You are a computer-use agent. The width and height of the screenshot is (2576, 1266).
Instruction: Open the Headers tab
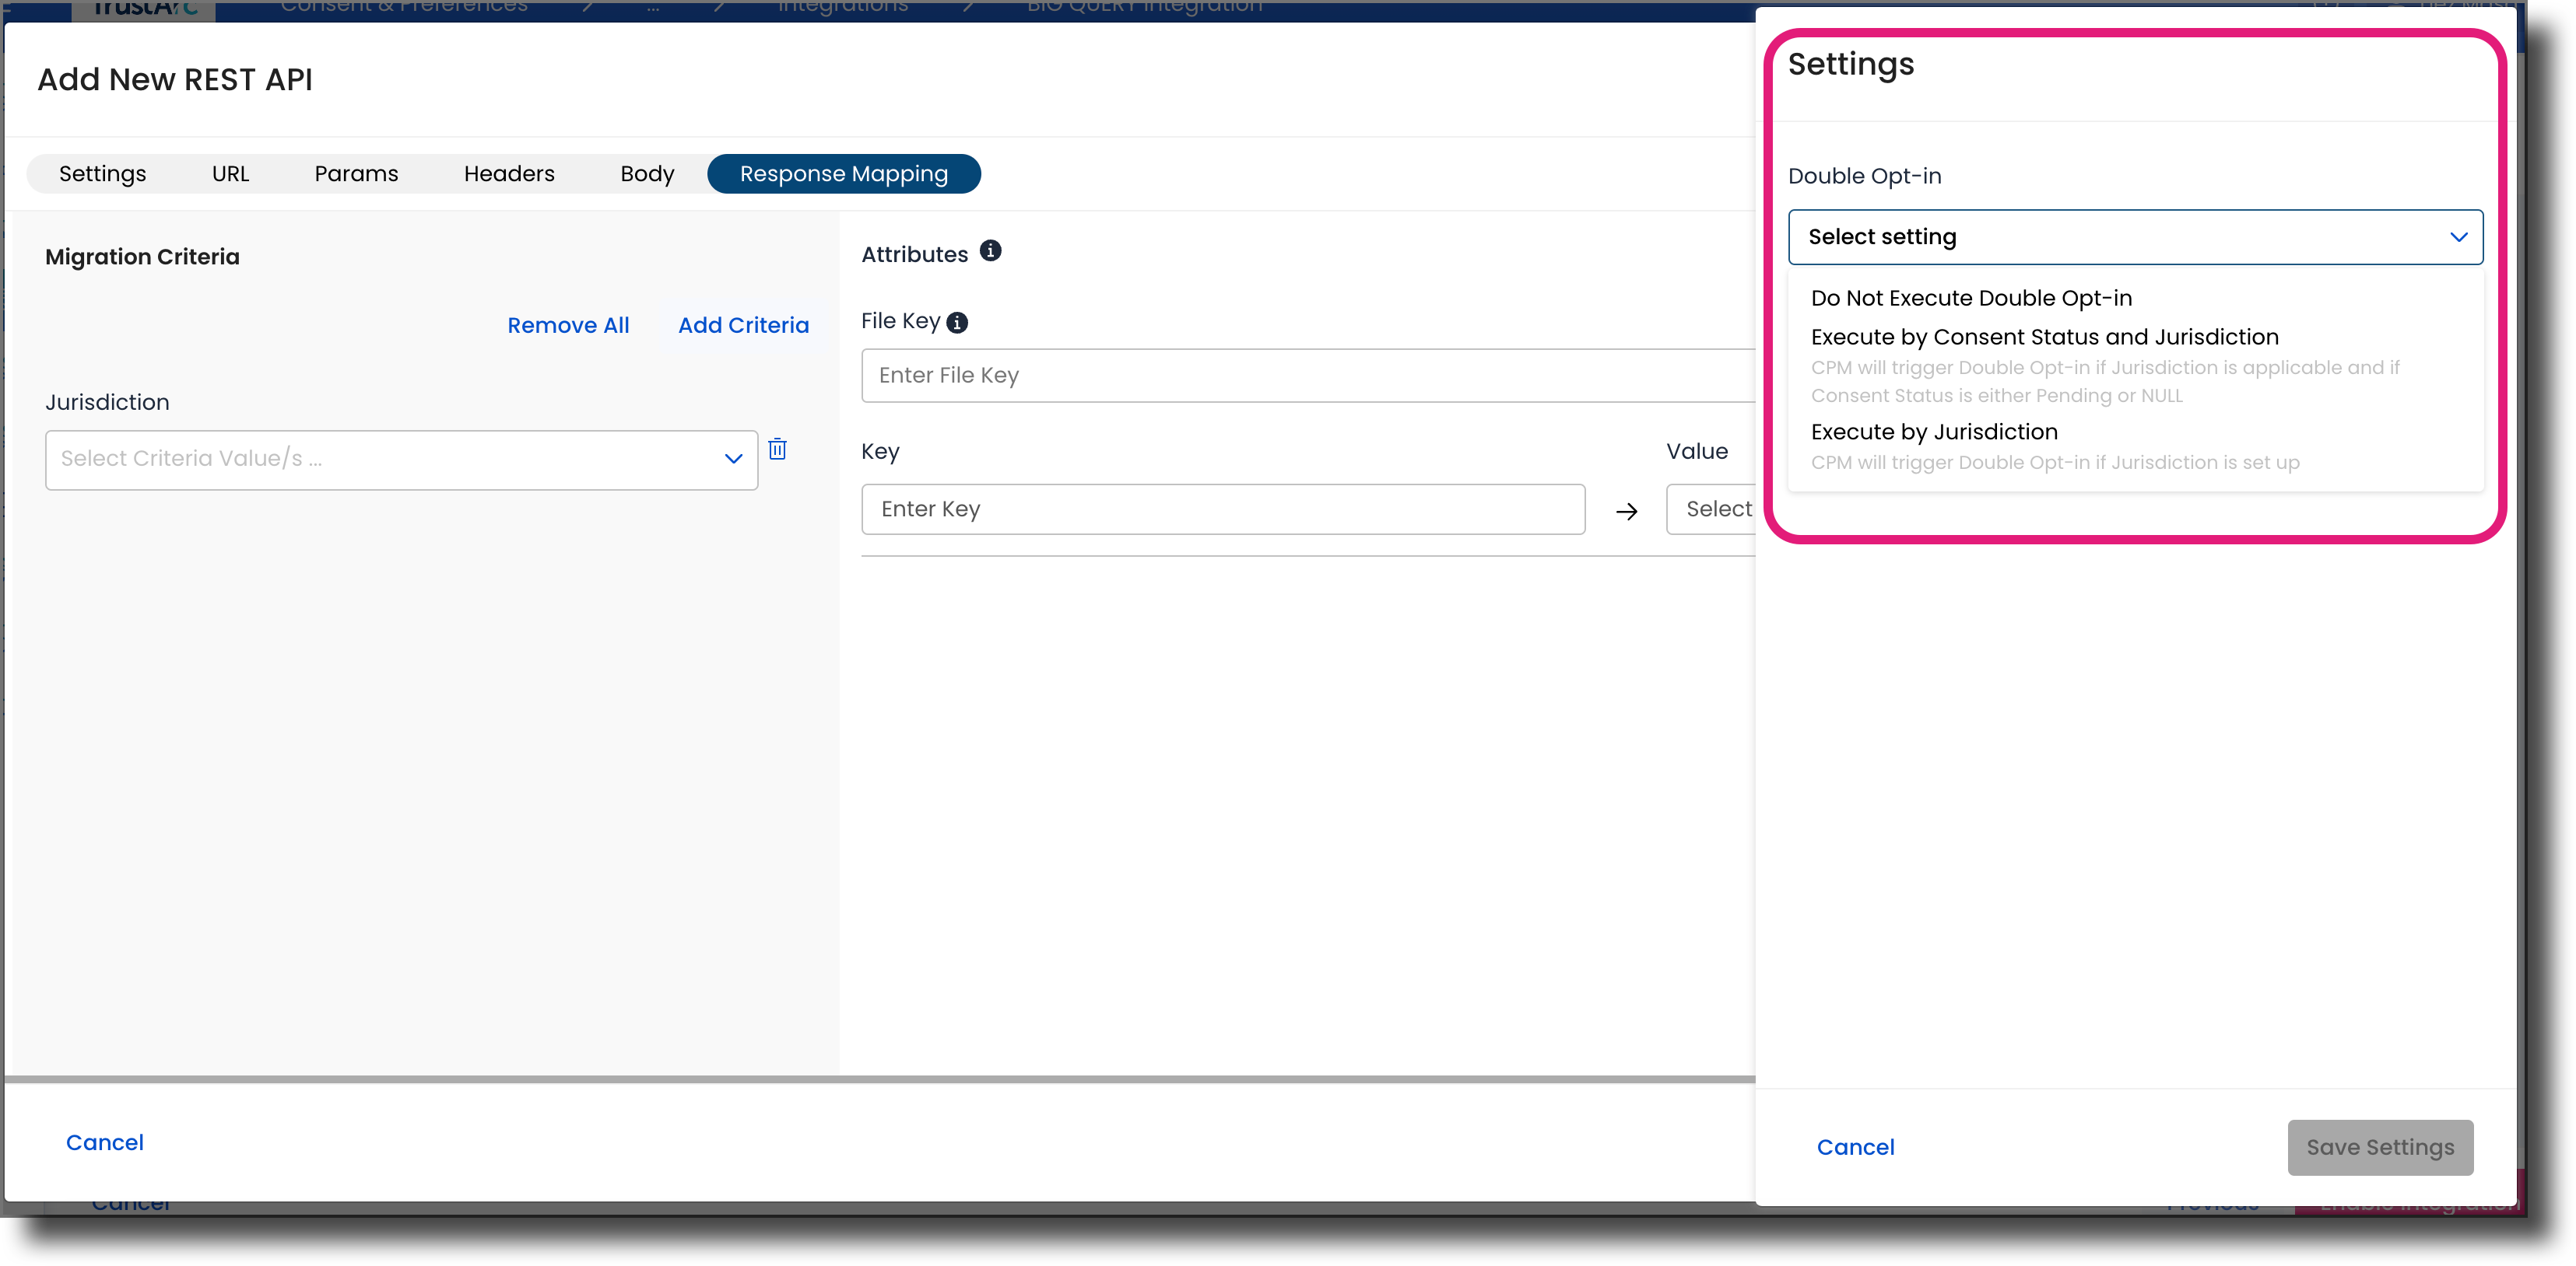click(509, 174)
